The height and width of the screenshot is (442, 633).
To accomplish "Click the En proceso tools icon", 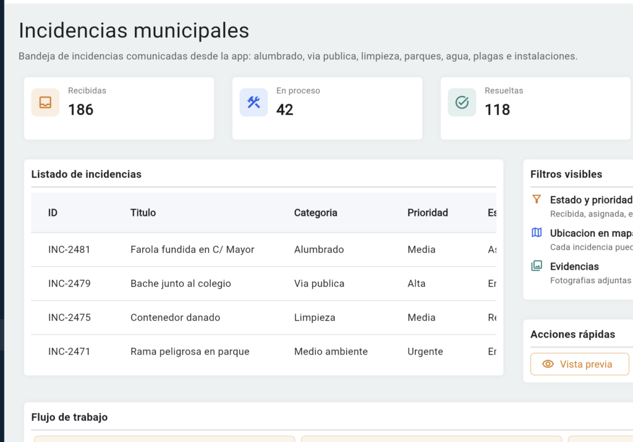I will [253, 103].
